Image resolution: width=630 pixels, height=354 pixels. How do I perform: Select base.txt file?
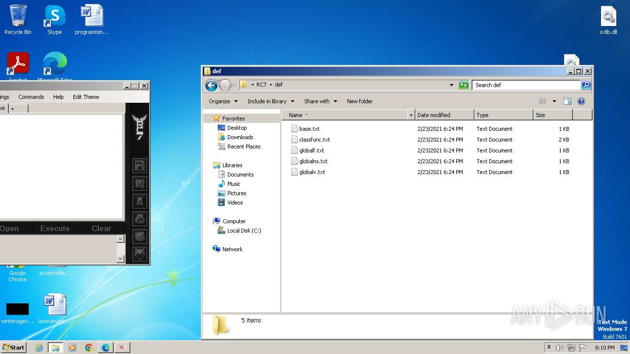305,129
